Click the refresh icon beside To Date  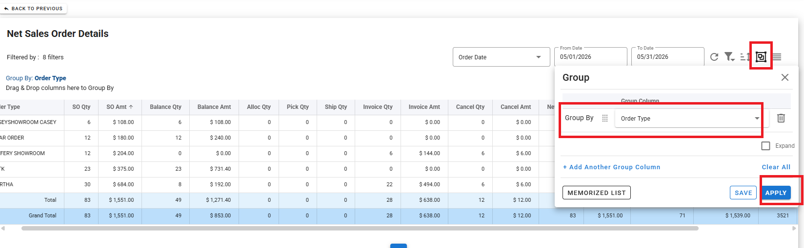pyautogui.click(x=714, y=57)
